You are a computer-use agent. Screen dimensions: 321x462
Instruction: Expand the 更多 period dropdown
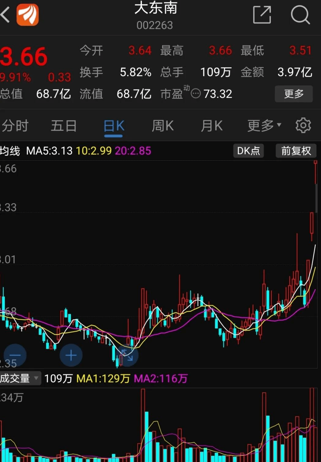pyautogui.click(x=264, y=125)
